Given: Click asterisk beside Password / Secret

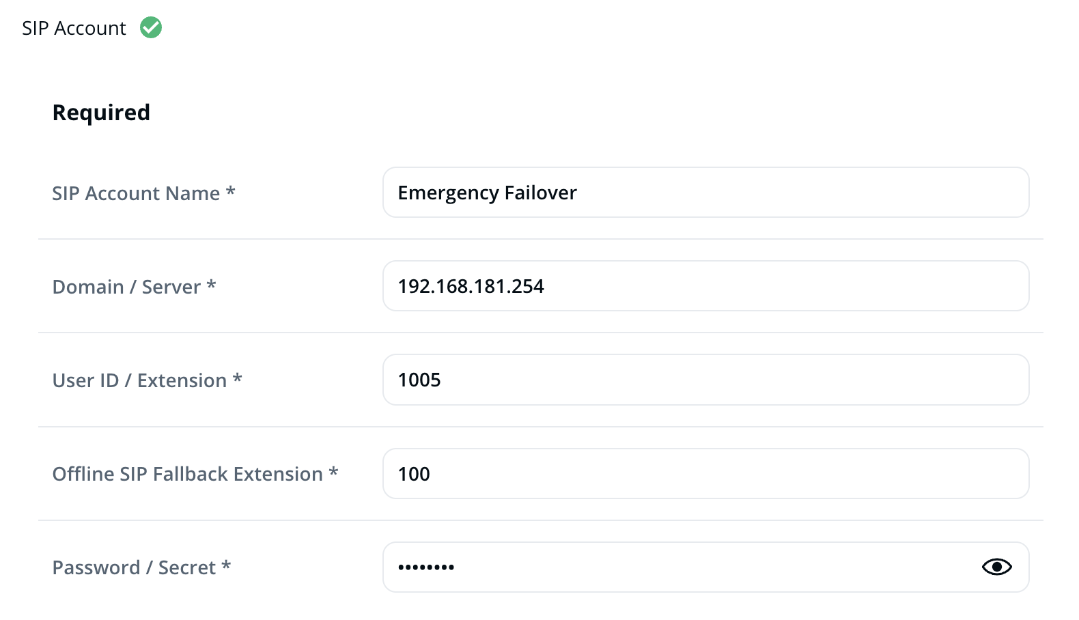Looking at the screenshot, I should tap(226, 565).
